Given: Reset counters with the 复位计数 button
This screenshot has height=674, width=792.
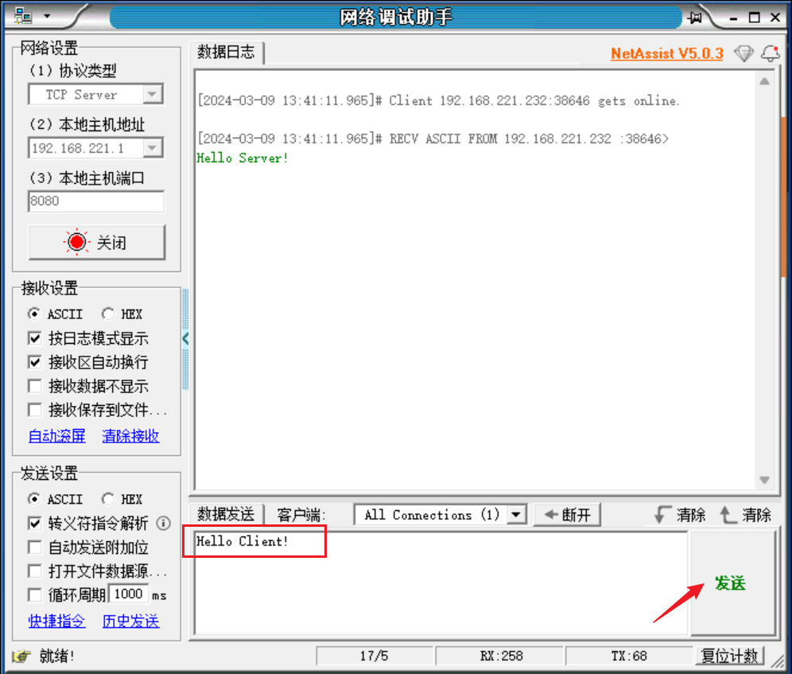Looking at the screenshot, I should coord(729,656).
